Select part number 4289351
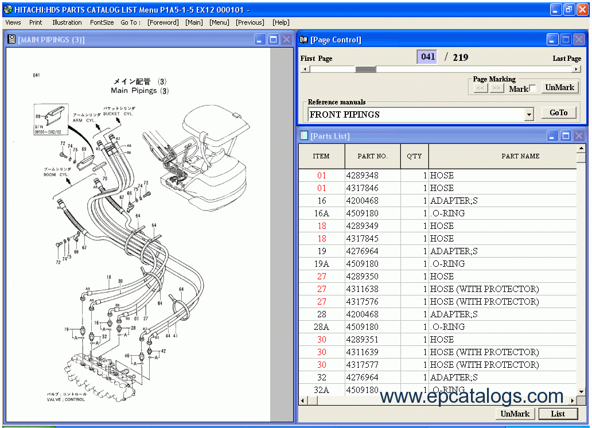Screen dimensions: 592x428 tap(362, 339)
